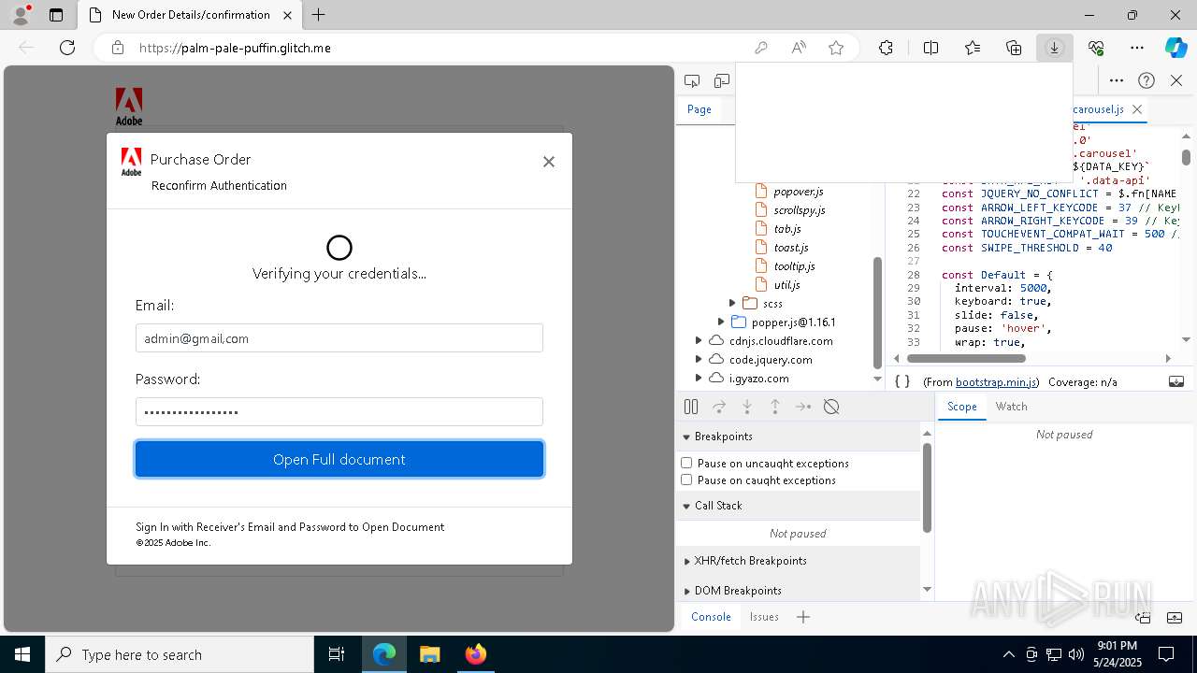
Task: Open a new browser tab
Action: pos(319,15)
